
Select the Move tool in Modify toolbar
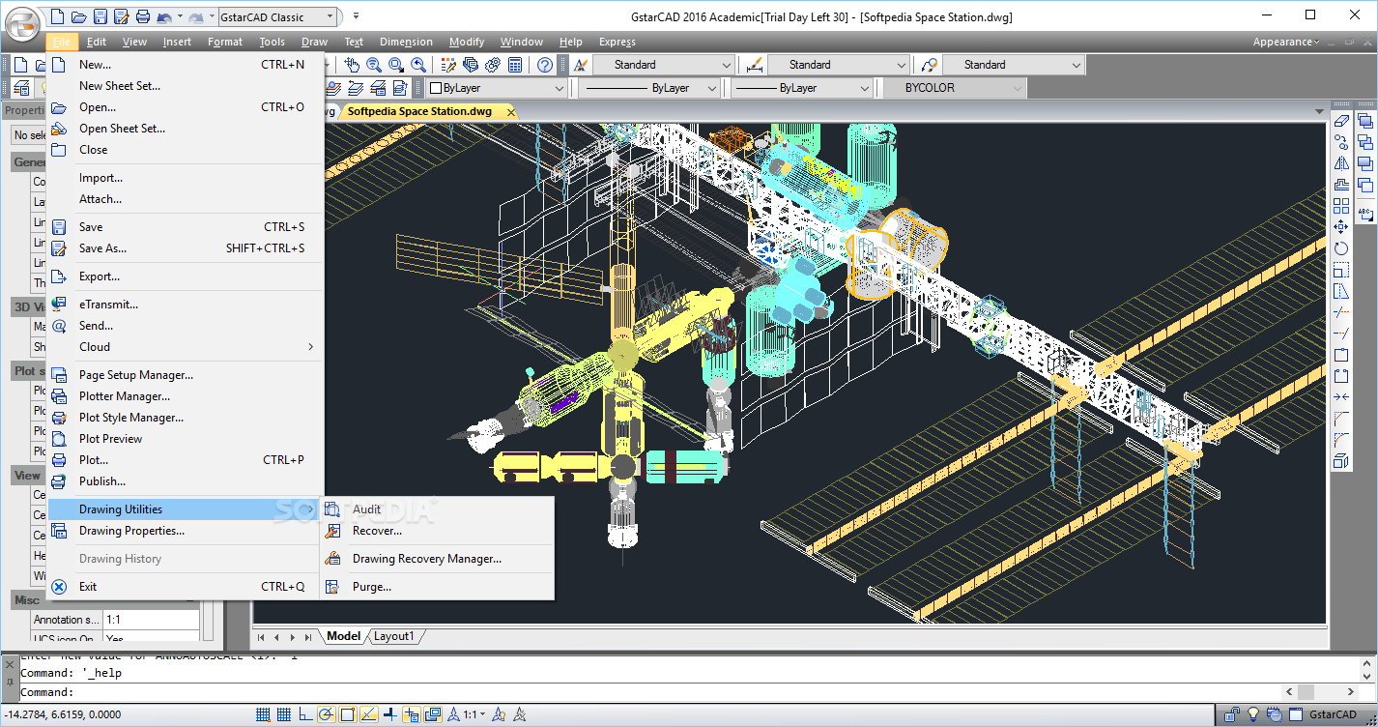[1341, 227]
